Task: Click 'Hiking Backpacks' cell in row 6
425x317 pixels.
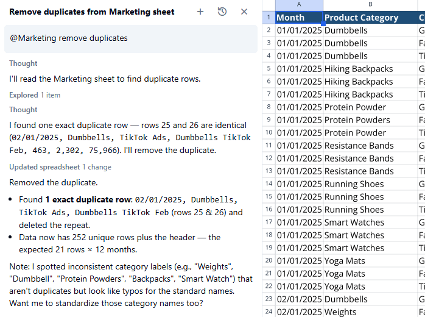Action: point(370,82)
